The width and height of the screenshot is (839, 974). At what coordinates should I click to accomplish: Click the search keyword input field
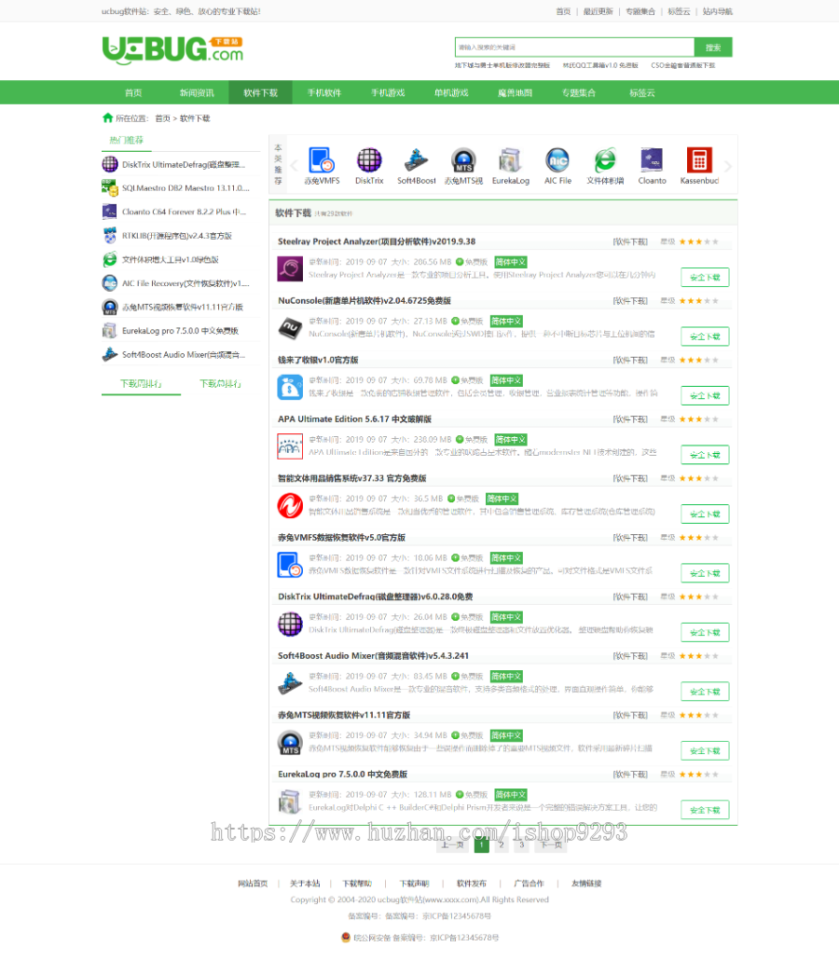(x=575, y=48)
